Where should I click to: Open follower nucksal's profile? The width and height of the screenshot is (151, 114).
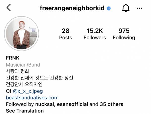pos(44,104)
